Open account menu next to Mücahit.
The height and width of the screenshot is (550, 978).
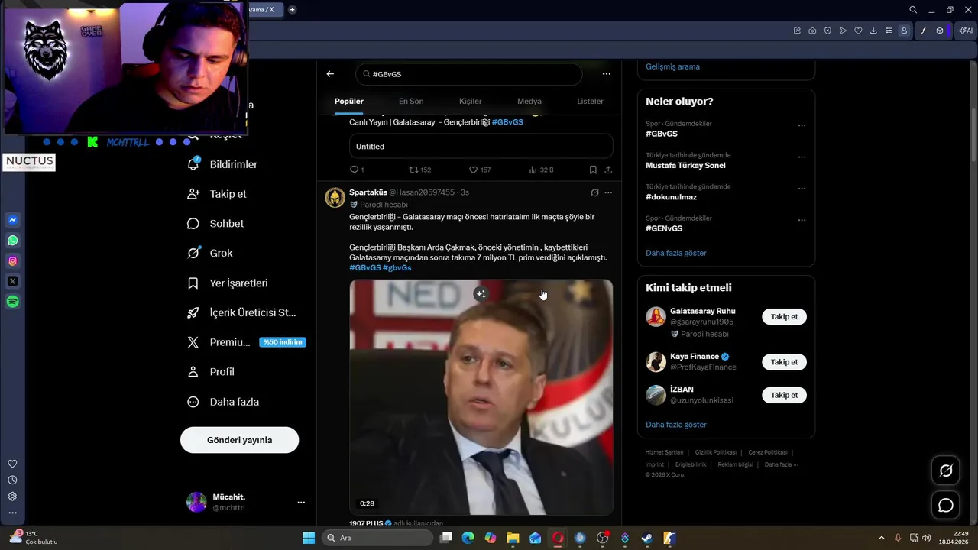tap(301, 502)
